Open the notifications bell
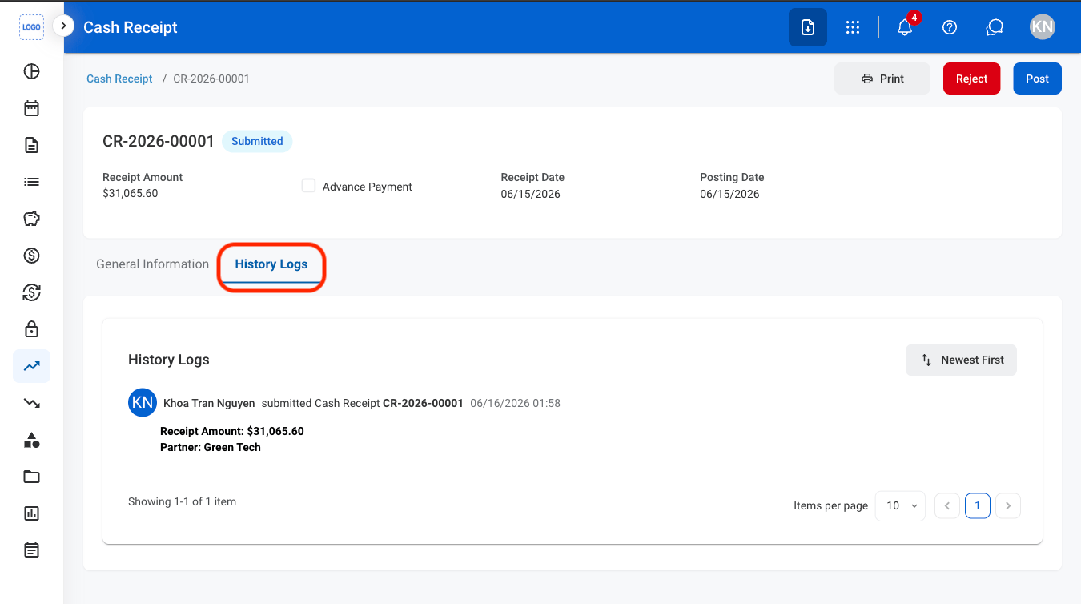The width and height of the screenshot is (1081, 604). pyautogui.click(x=905, y=27)
